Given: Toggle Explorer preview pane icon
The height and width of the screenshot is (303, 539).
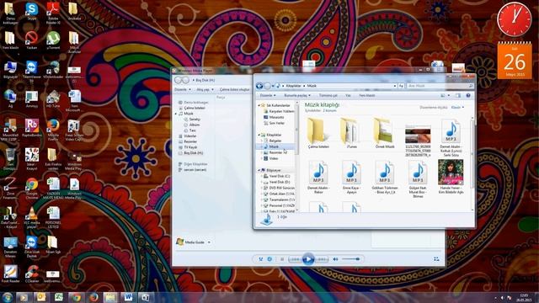Looking at the screenshot, I should coord(458,95).
